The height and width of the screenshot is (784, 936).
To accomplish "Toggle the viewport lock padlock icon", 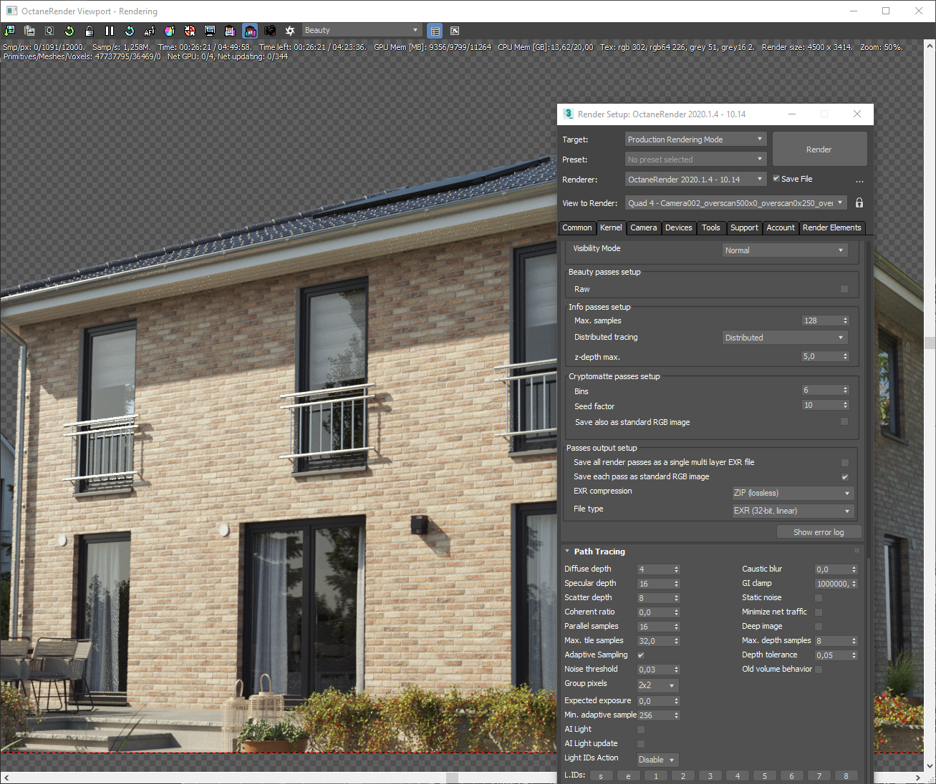I will point(90,31).
